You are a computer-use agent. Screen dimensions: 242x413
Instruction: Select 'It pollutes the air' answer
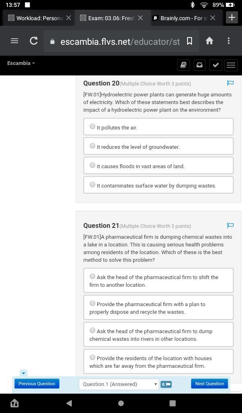click(x=92, y=127)
